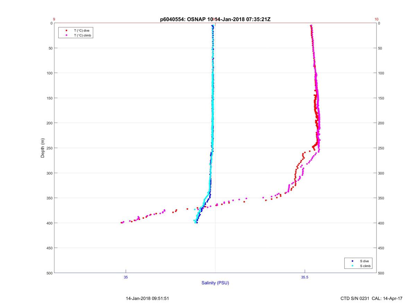
Task: Click the 350 tick on left depth axis
Action: pos(49,198)
